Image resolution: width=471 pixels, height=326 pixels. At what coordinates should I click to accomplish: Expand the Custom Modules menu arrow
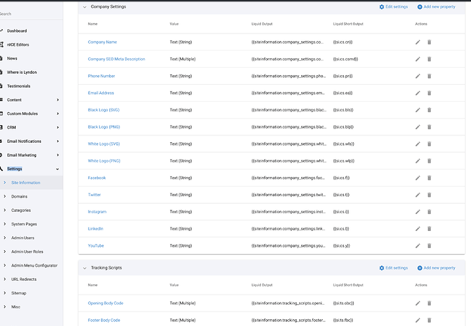[57, 113]
